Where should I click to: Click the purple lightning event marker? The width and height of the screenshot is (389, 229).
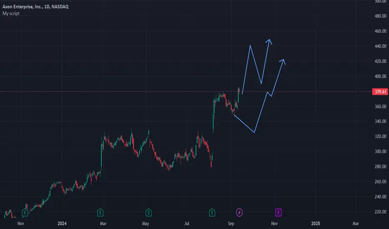pyautogui.click(x=239, y=212)
